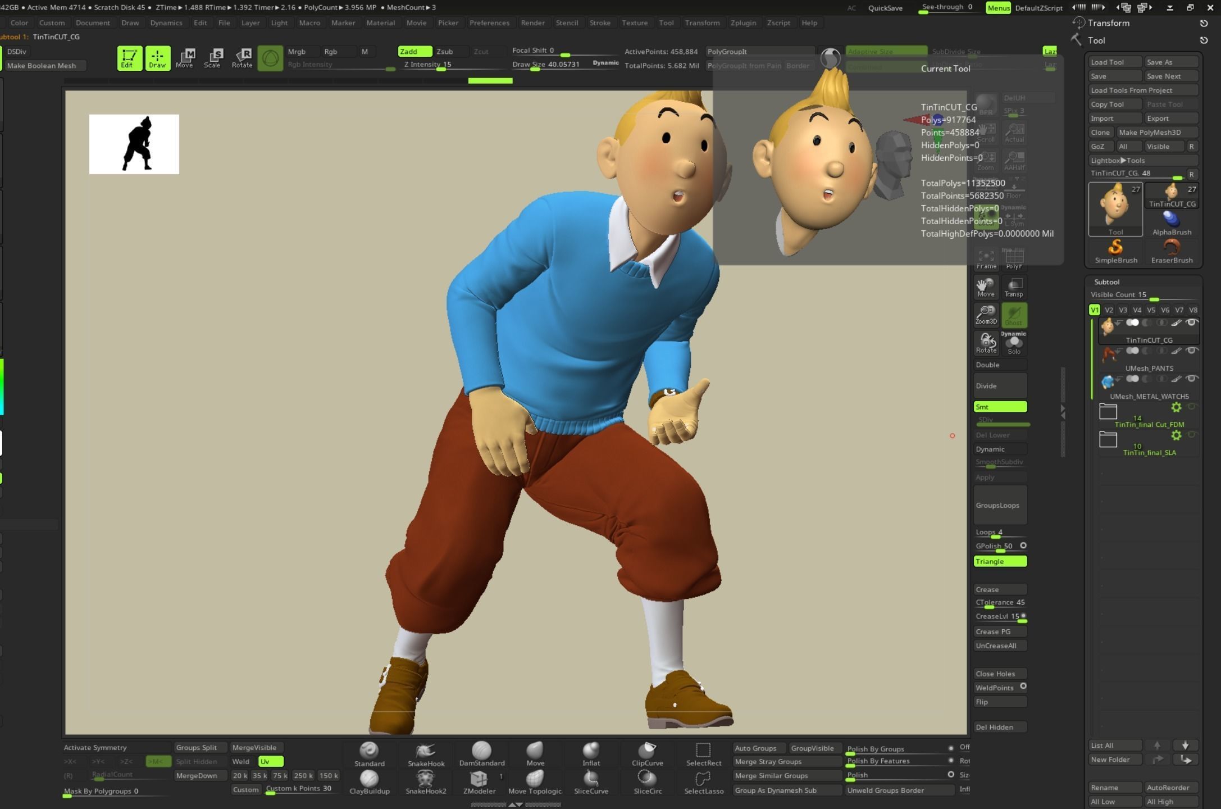Open settings gear for TinTin_final Cut_FDM folder
Viewport: 1221px width, 809px height.
tap(1176, 407)
